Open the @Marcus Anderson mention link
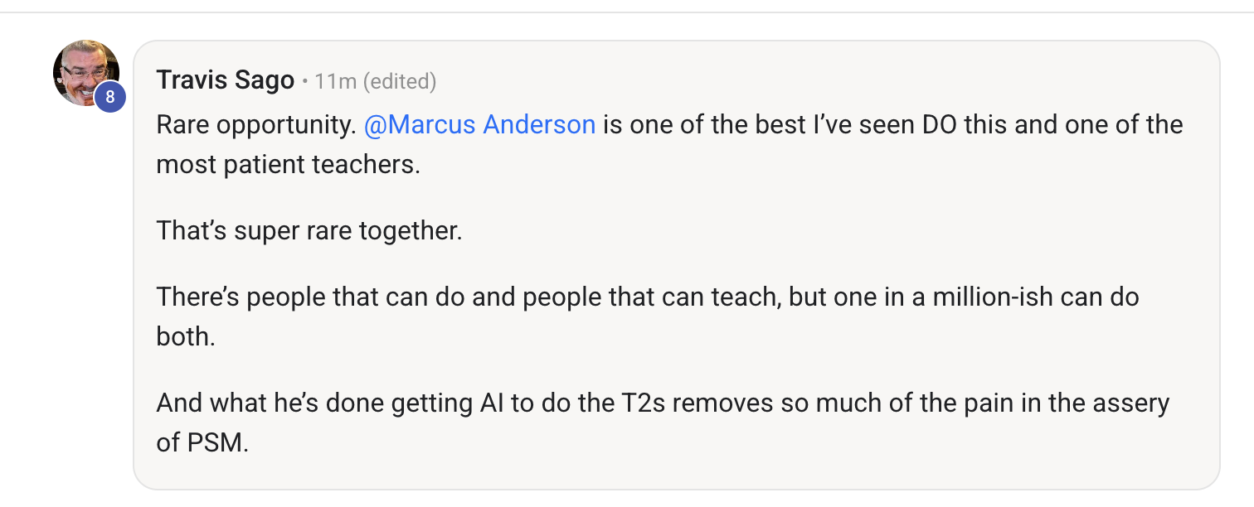1254x507 pixels. pyautogui.click(x=479, y=125)
